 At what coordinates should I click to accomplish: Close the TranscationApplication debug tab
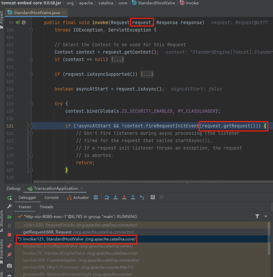(82, 188)
